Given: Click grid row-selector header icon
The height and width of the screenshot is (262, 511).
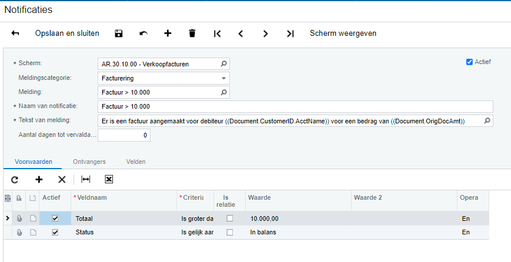Looking at the screenshot, I should coord(8,198).
